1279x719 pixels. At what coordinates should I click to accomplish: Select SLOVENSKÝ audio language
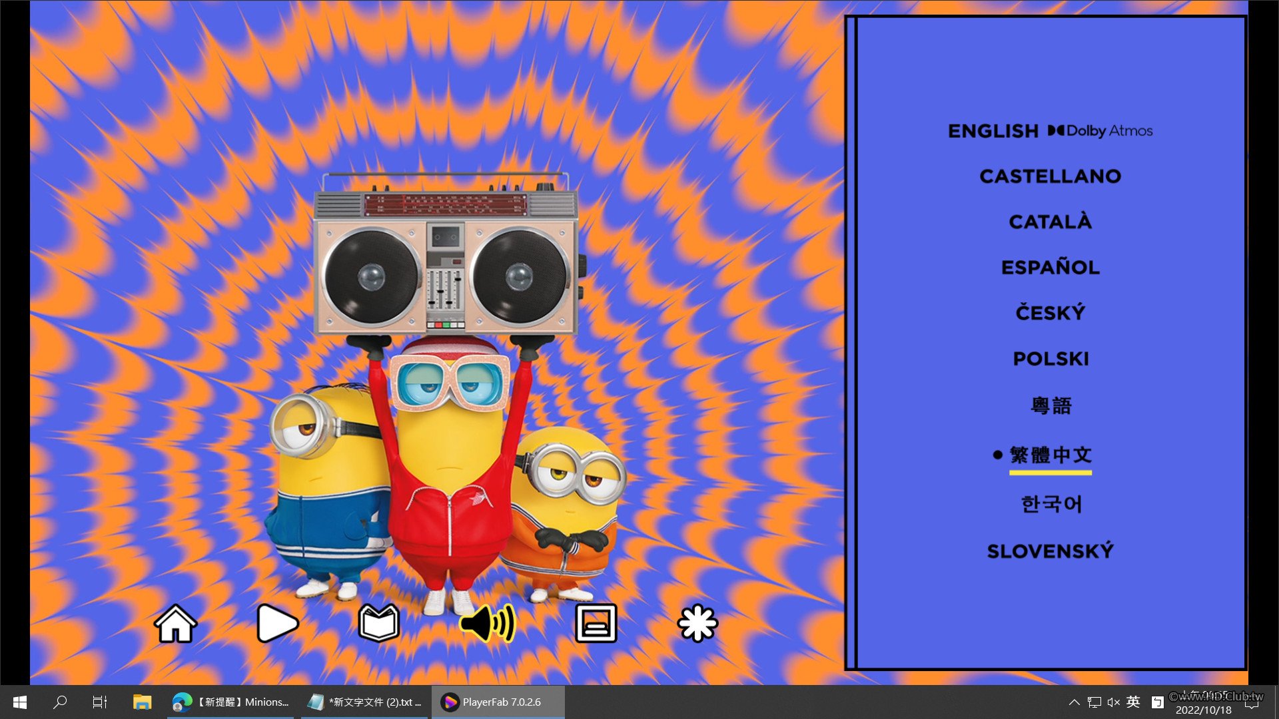click(1050, 551)
